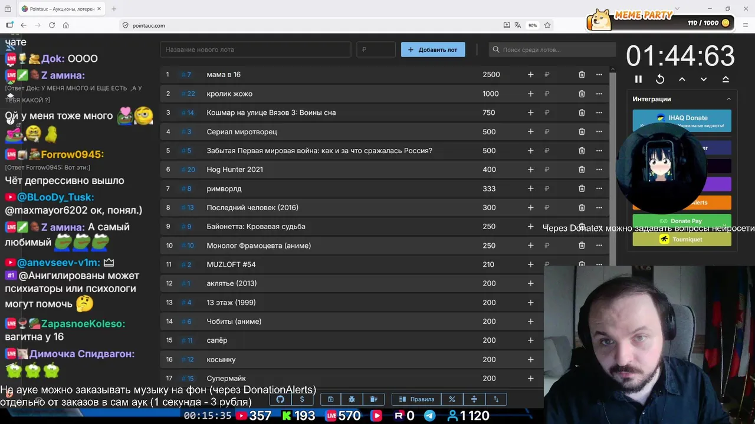
Task: Open the Правила rules button
Action: coord(416,399)
